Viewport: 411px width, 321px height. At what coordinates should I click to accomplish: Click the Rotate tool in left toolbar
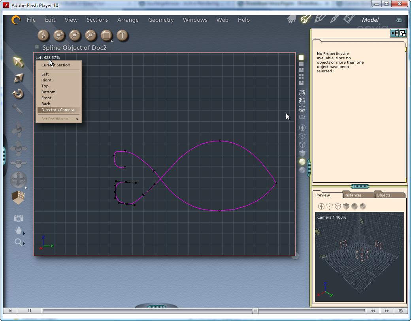18,94
